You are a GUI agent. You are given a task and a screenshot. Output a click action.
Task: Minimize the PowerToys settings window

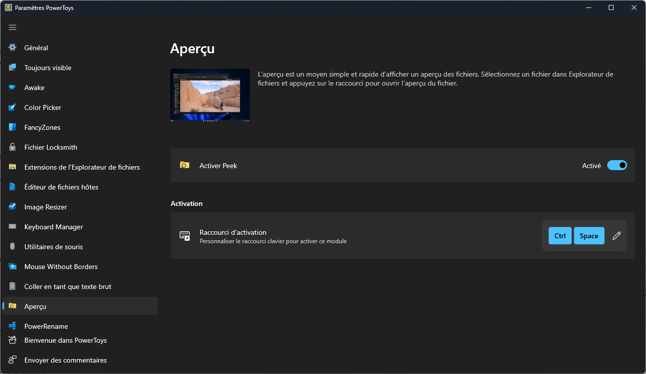pos(588,7)
